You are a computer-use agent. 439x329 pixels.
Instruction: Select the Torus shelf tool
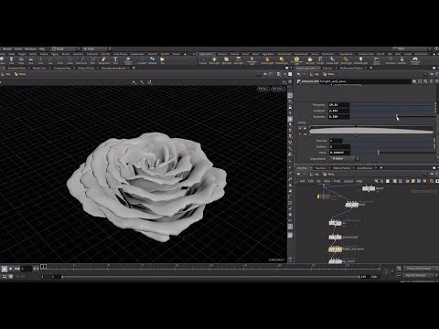point(21,60)
